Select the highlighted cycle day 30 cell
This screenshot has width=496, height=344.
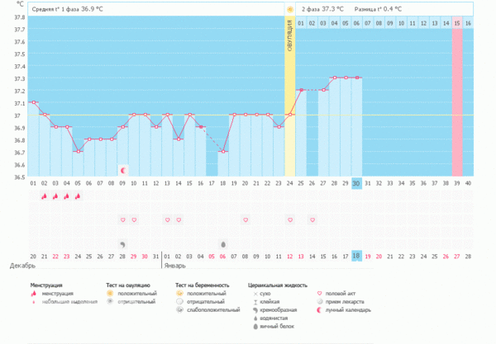click(x=356, y=183)
